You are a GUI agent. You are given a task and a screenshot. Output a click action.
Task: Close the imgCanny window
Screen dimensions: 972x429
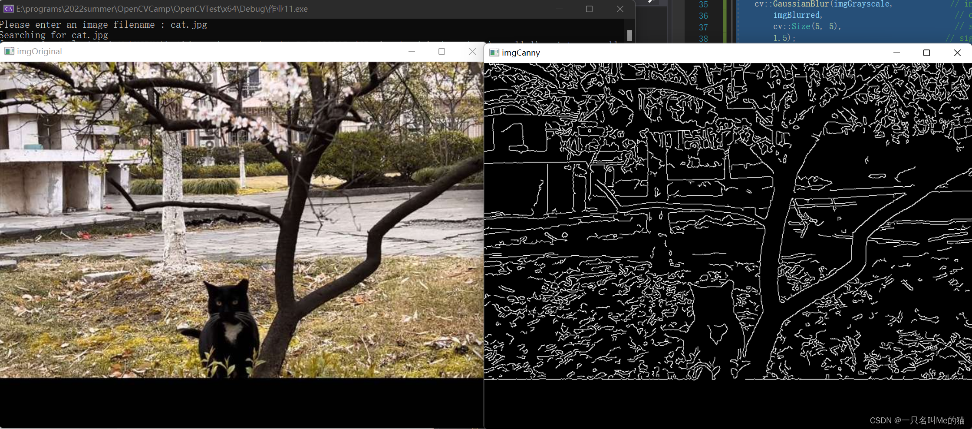point(957,53)
